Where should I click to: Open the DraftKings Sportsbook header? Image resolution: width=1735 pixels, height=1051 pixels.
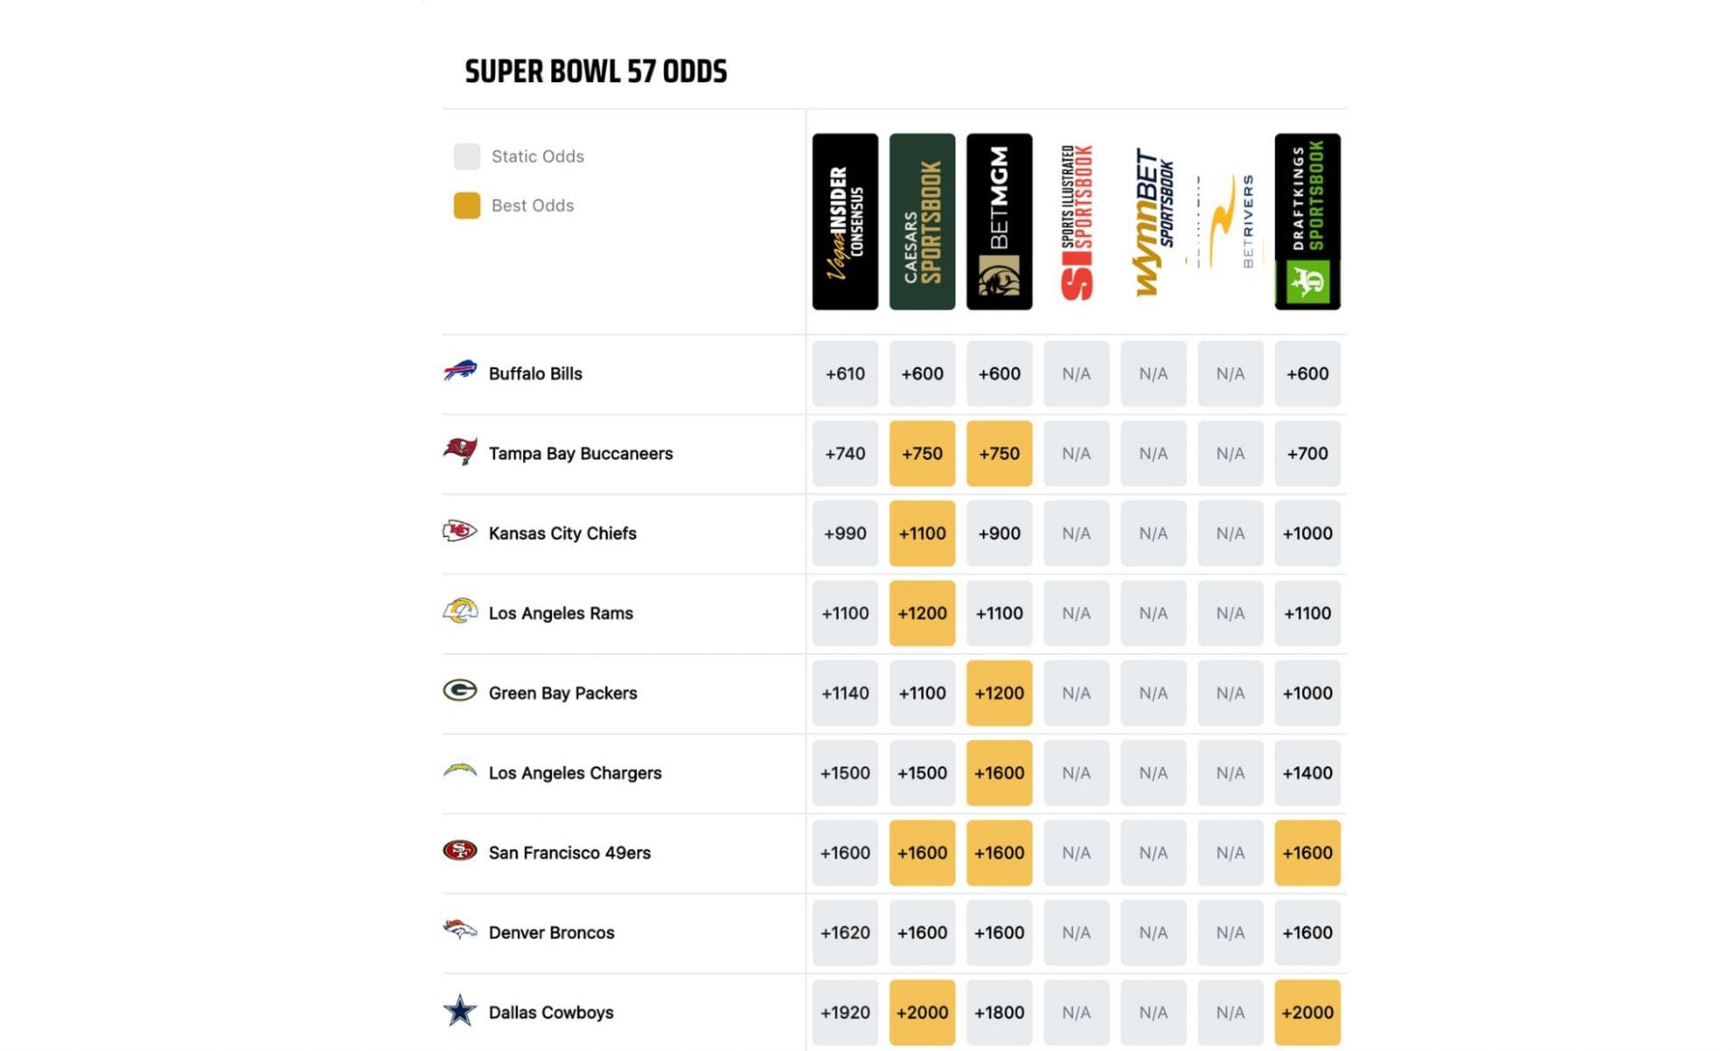tap(1307, 222)
